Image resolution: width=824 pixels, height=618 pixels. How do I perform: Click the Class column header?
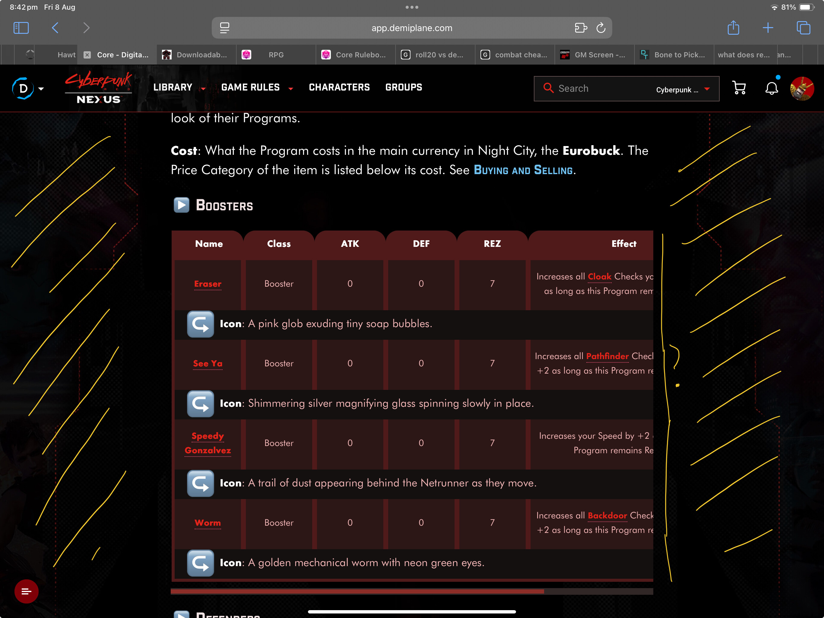tap(279, 244)
